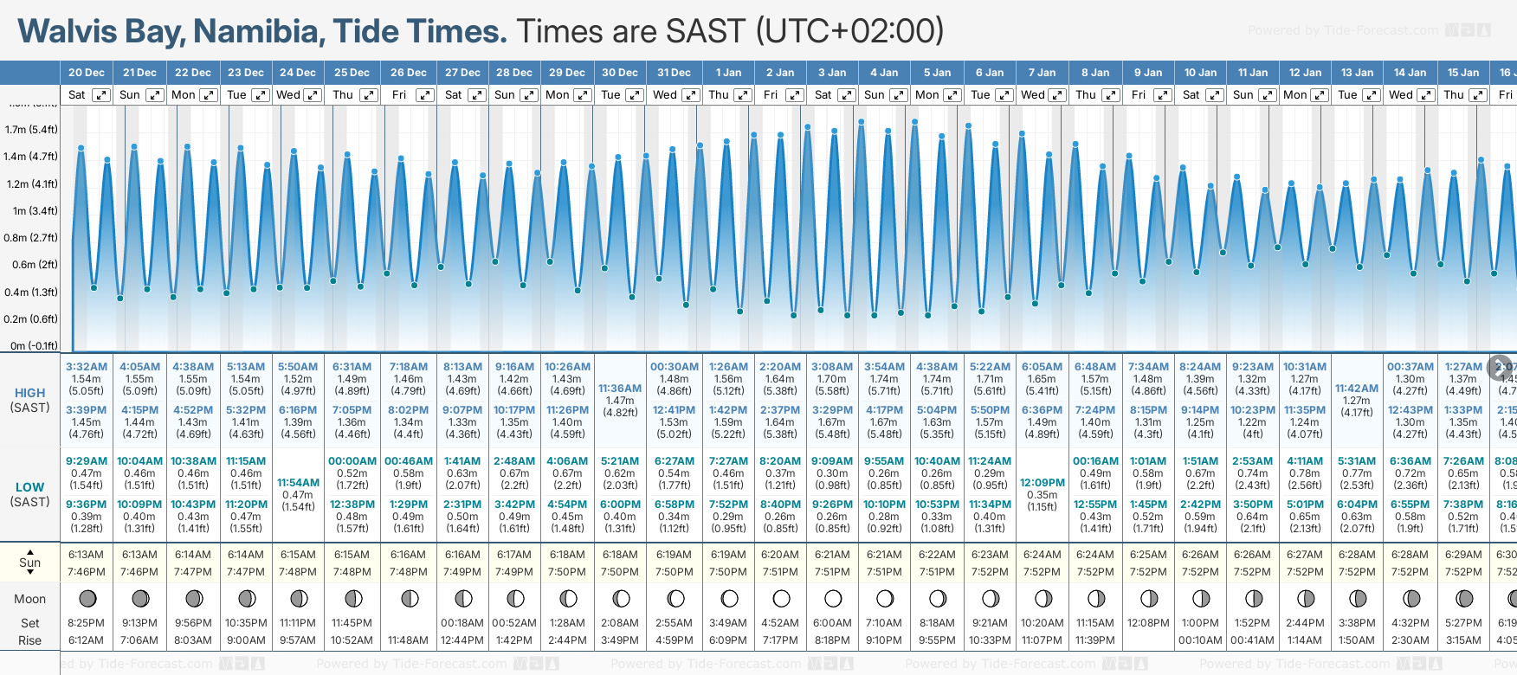
Task: Click the HIGH (SAST) row label
Action: [30, 400]
